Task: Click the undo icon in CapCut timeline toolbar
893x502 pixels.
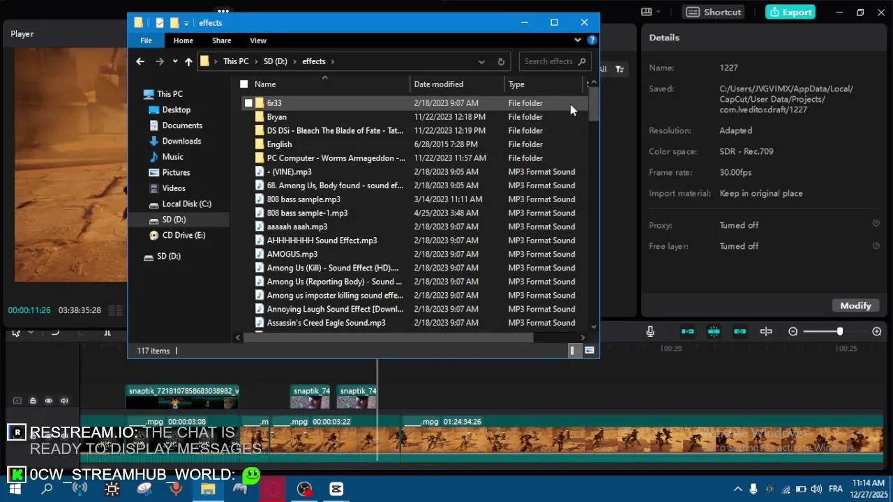Action: (55, 333)
